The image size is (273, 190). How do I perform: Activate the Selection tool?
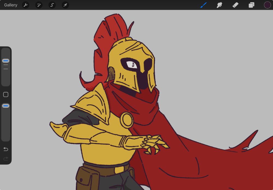point(52,5)
